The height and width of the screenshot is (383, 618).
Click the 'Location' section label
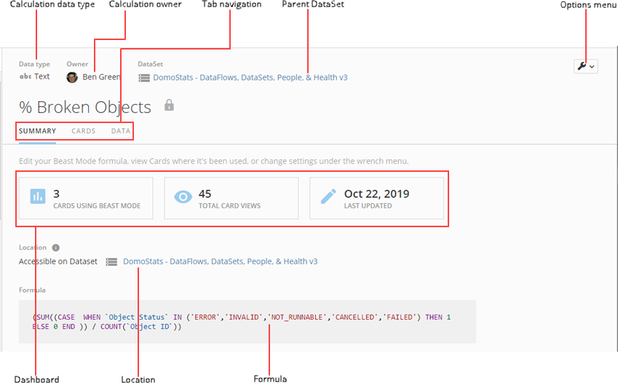(x=33, y=248)
